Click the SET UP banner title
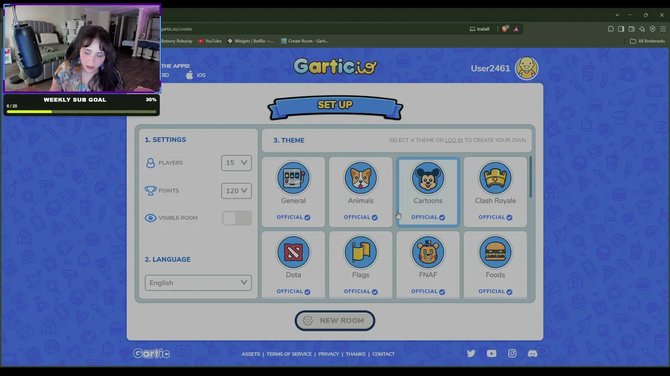The image size is (670, 376). click(x=335, y=104)
